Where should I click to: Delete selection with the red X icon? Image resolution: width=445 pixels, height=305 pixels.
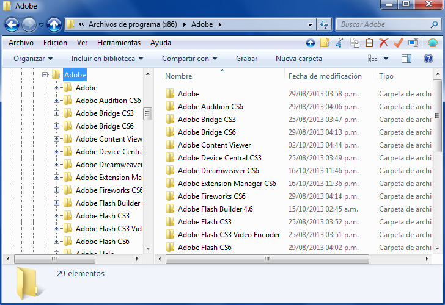[x=384, y=43]
